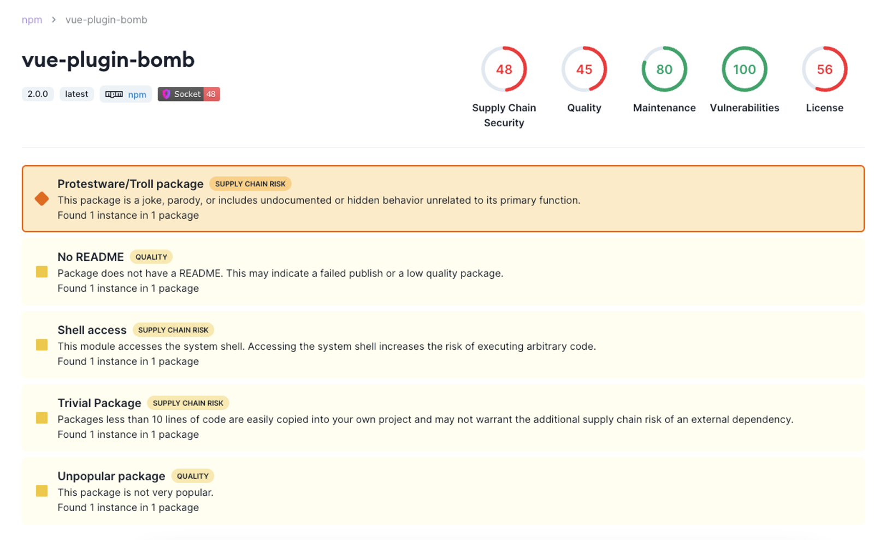Click the yellow square Trivial Package icon
874x540 pixels.
coord(42,418)
